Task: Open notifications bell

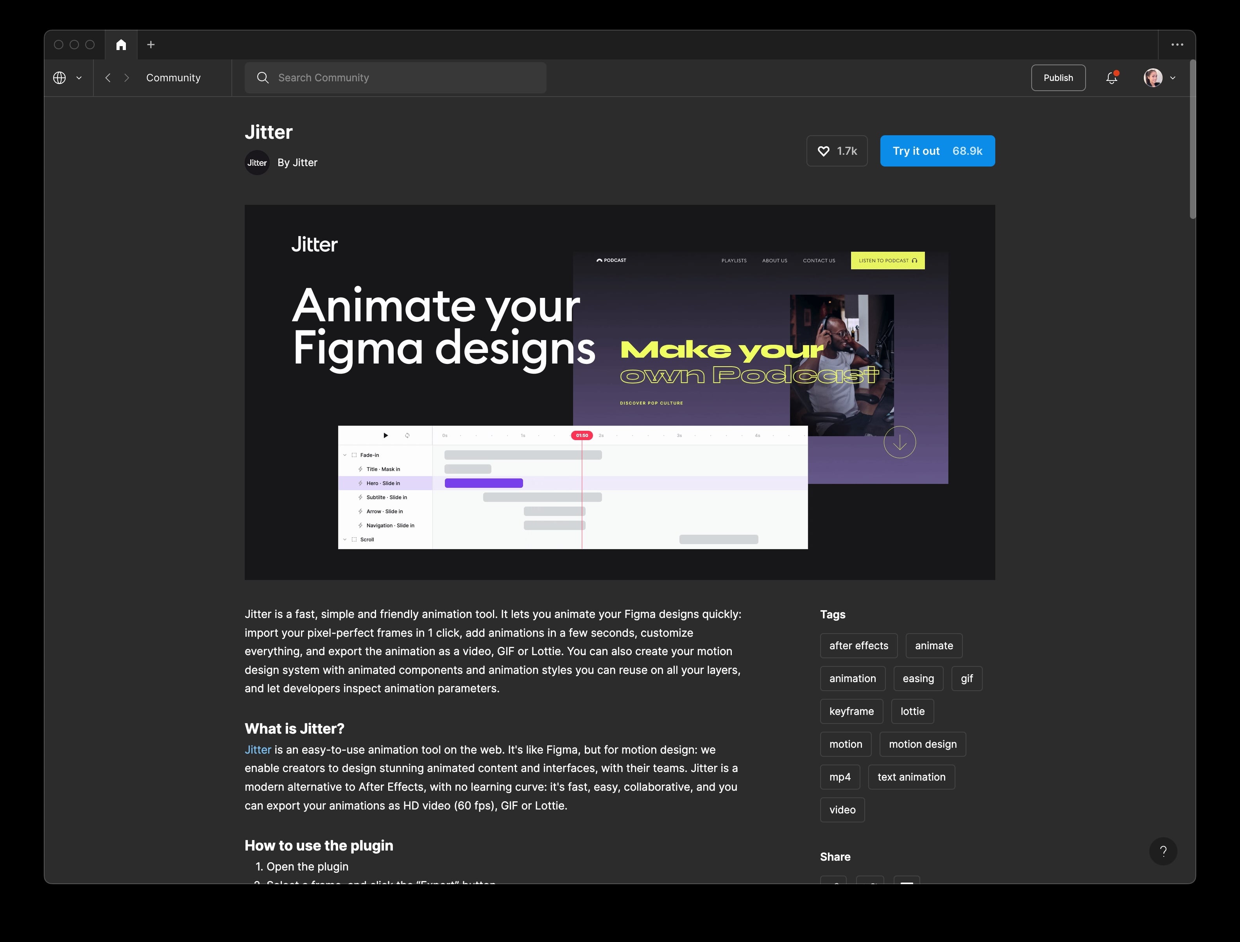Action: point(1111,78)
